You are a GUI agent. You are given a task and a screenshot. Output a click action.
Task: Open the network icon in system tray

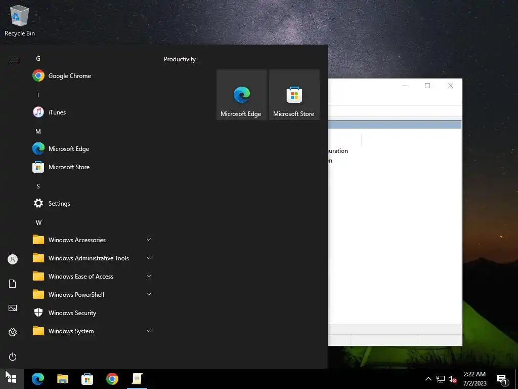(441, 379)
